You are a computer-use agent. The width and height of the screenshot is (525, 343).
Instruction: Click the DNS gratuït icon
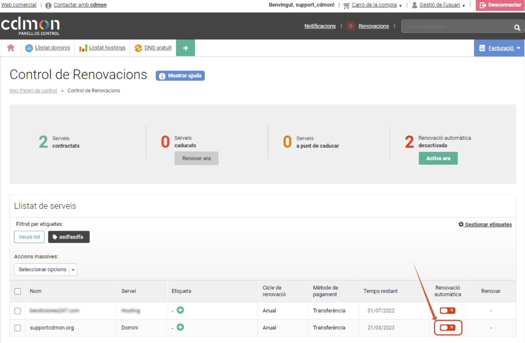[138, 48]
